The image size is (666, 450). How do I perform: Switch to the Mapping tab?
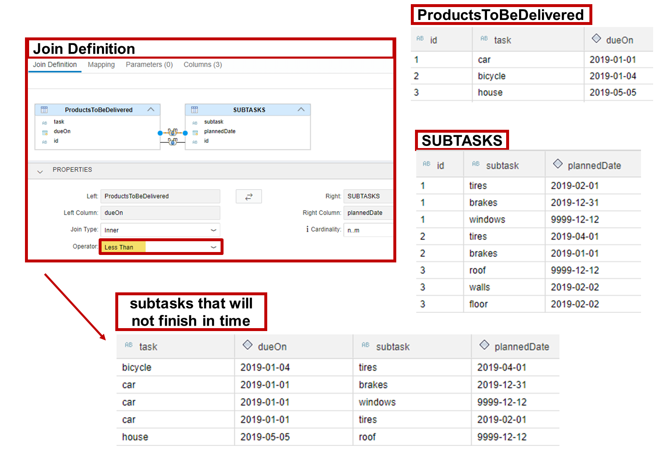(x=101, y=64)
